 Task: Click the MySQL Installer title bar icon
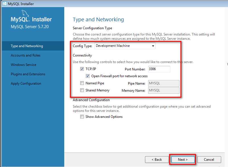[x=4, y=3]
